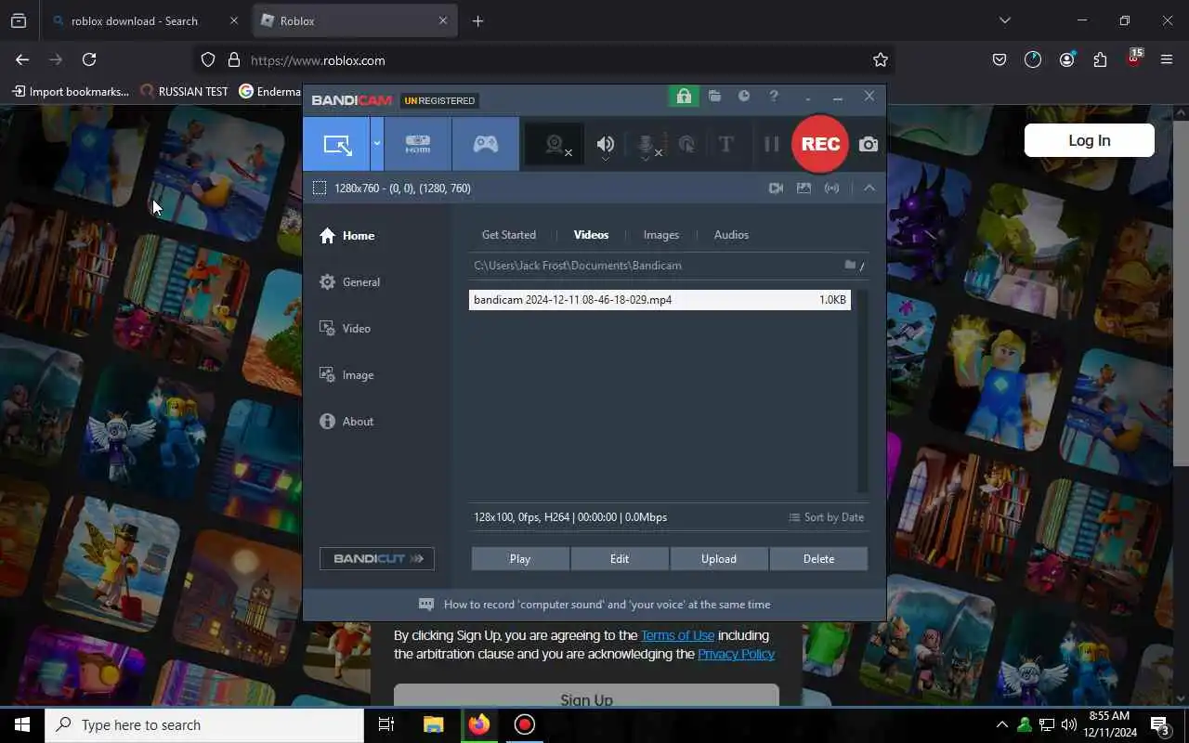Open the Firefox list all tabs dropdown
The image size is (1189, 743).
pyautogui.click(x=1004, y=20)
